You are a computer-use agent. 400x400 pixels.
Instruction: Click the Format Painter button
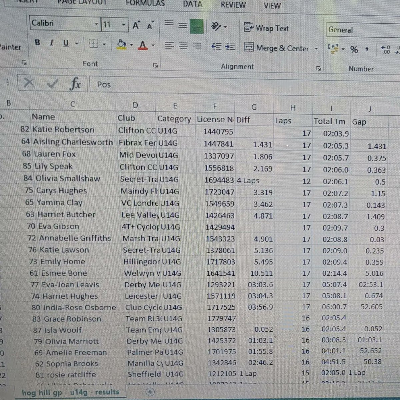point(10,47)
